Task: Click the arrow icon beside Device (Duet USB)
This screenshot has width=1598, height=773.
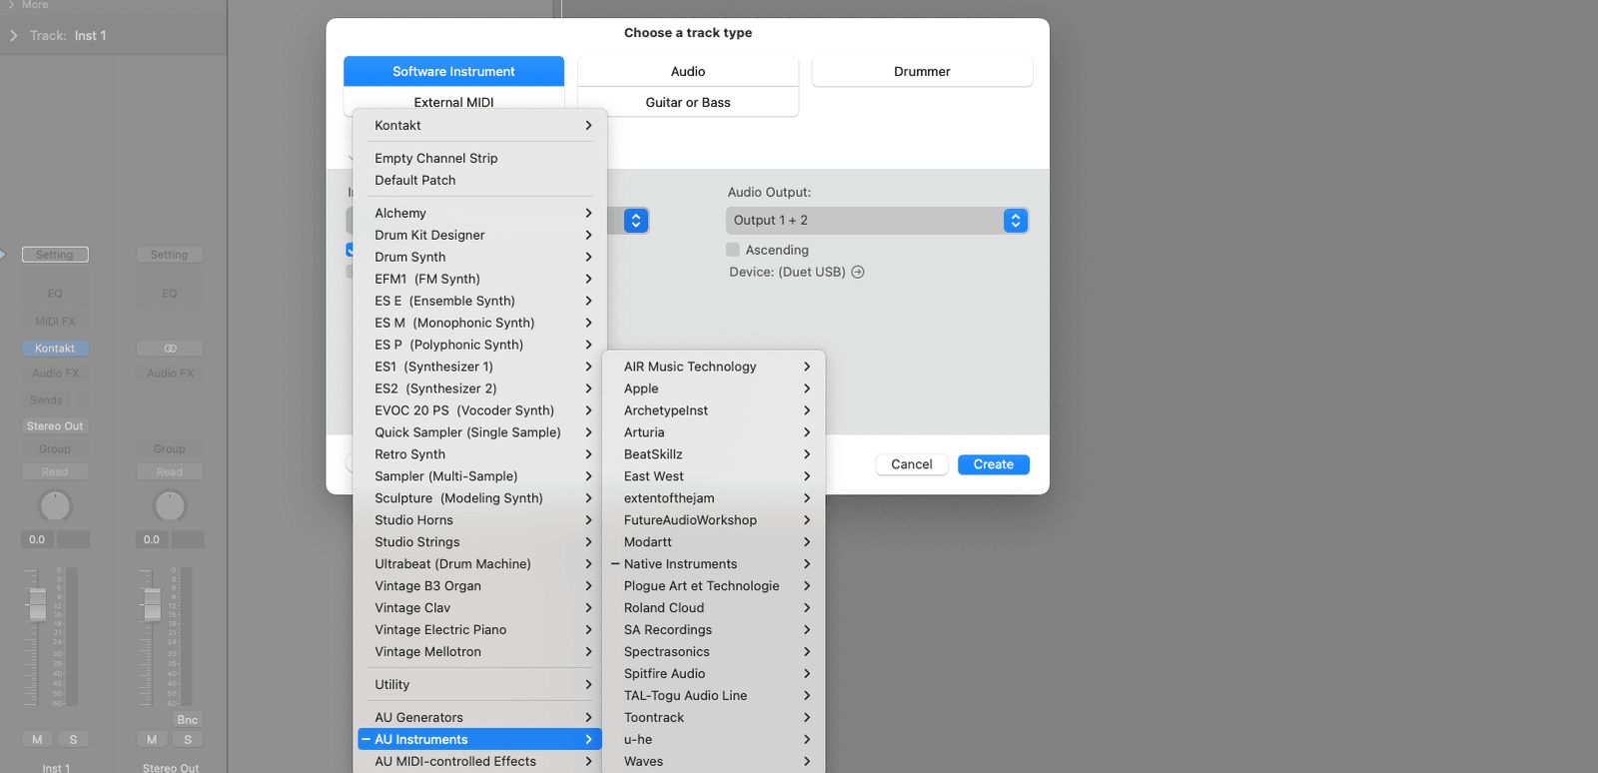Action: [858, 272]
